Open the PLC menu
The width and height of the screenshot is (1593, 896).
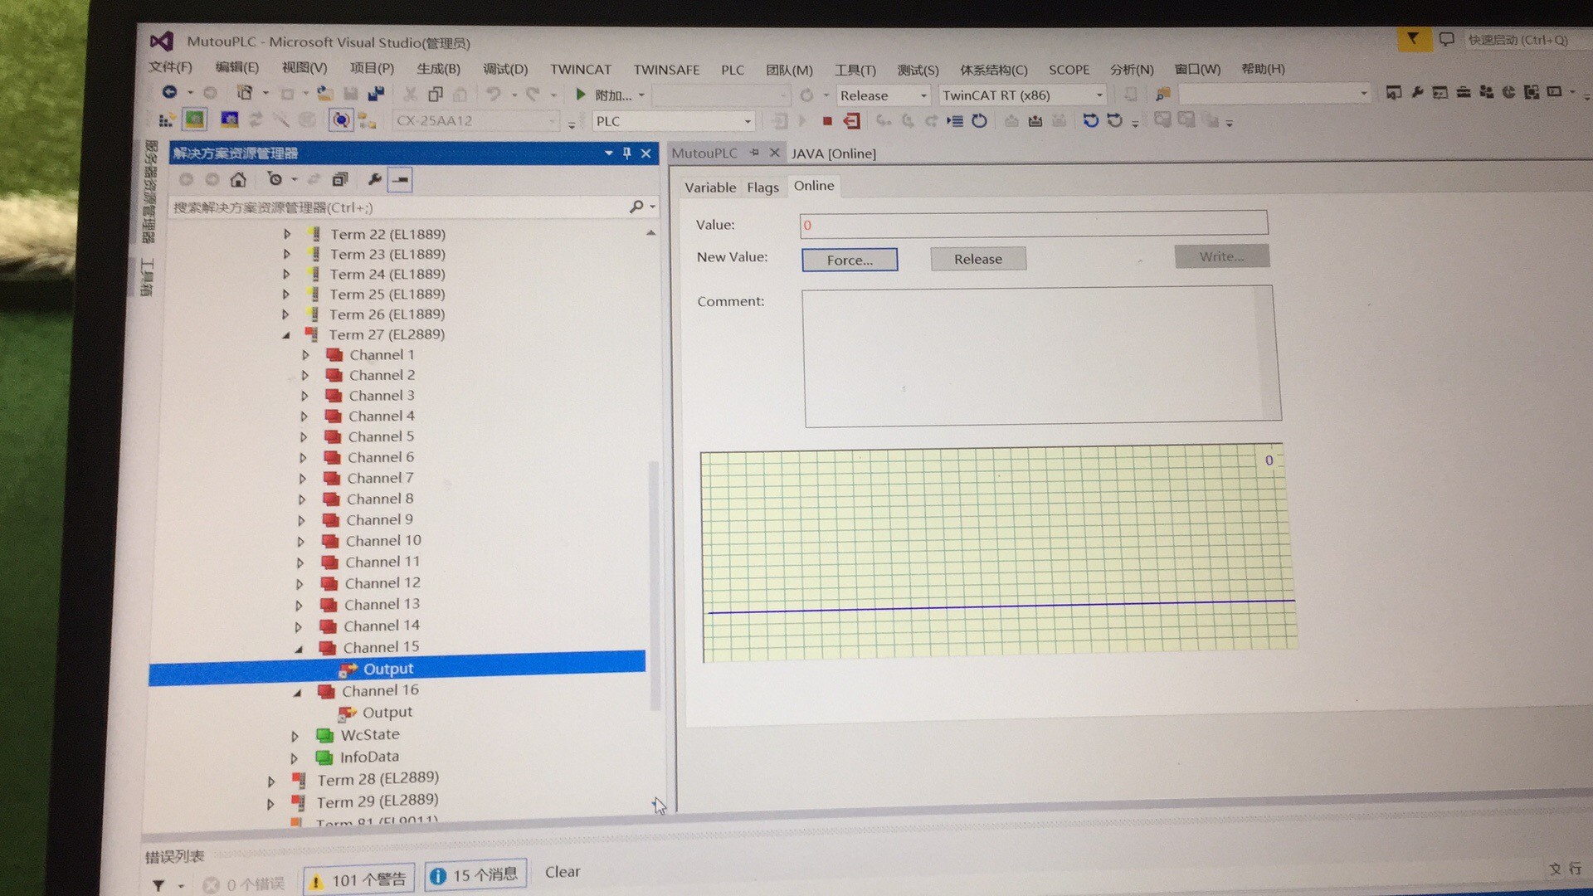point(733,70)
